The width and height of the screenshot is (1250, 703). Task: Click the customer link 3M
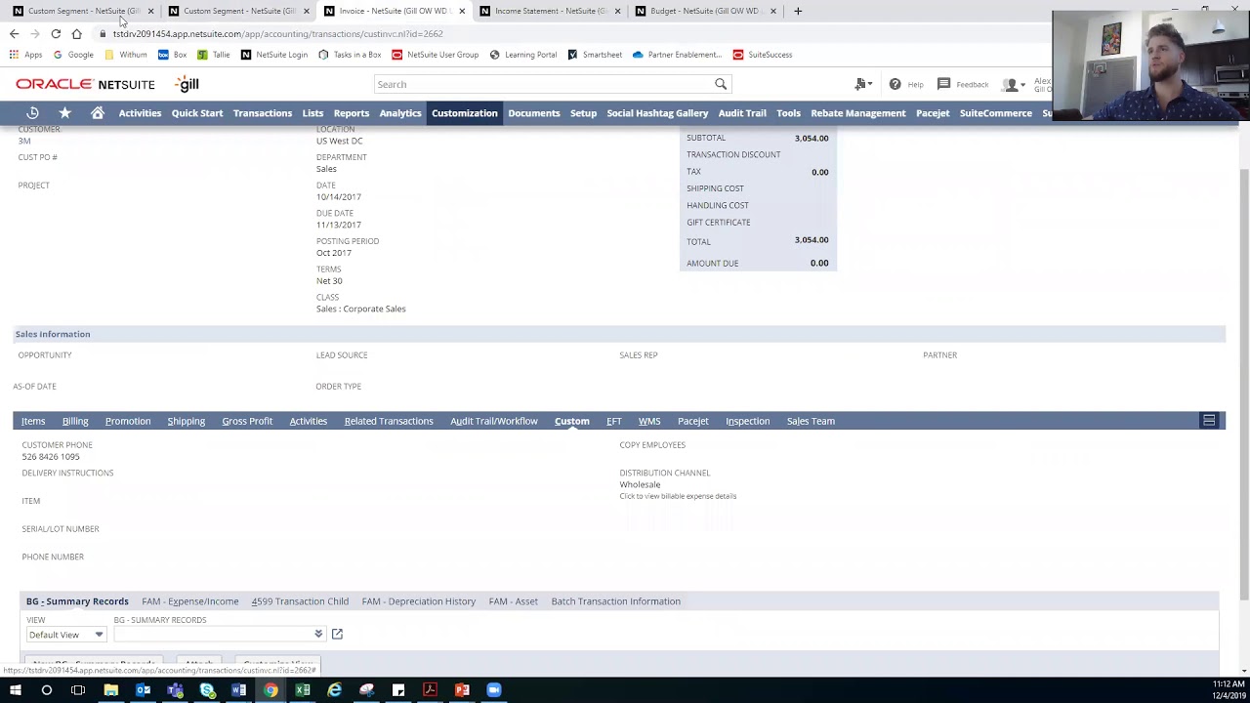[x=24, y=142]
